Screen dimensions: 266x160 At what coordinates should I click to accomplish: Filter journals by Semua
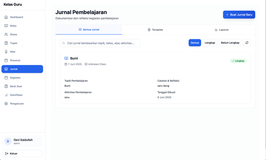195,43
